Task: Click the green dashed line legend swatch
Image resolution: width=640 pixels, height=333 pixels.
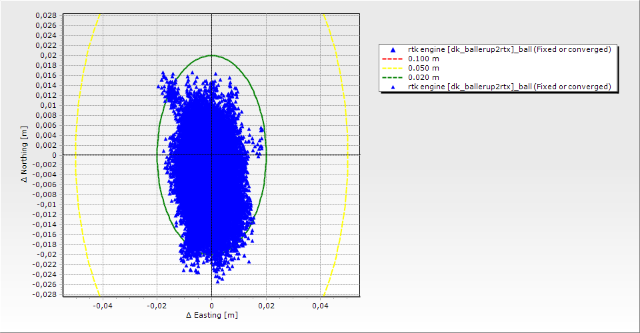Action: coord(392,77)
